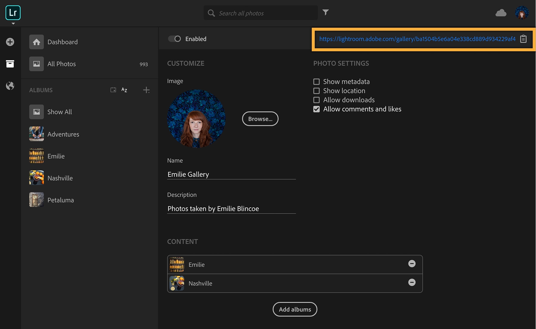Browse for a new gallery image
This screenshot has width=536, height=329.
point(260,119)
